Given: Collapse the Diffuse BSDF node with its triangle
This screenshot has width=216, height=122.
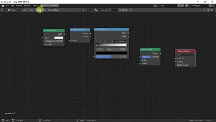Looking at the screenshot, I should (45, 30).
